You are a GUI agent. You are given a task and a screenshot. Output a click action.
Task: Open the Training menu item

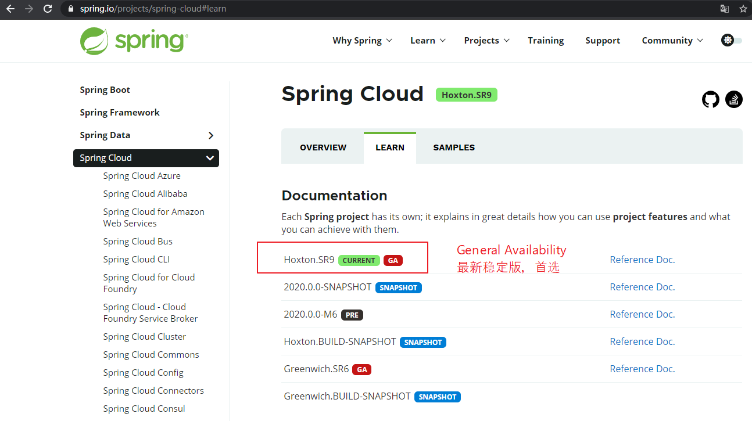coord(546,40)
